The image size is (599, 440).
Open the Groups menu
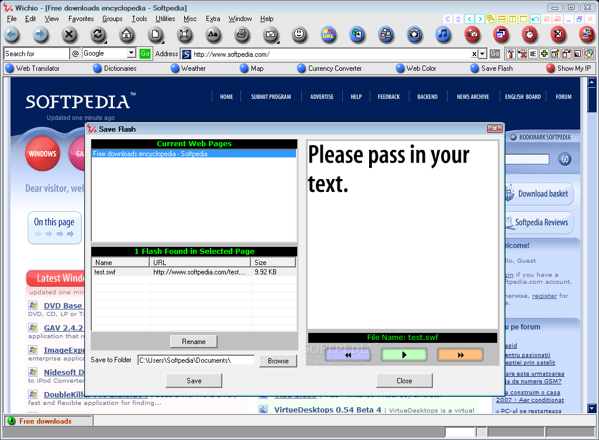click(112, 19)
